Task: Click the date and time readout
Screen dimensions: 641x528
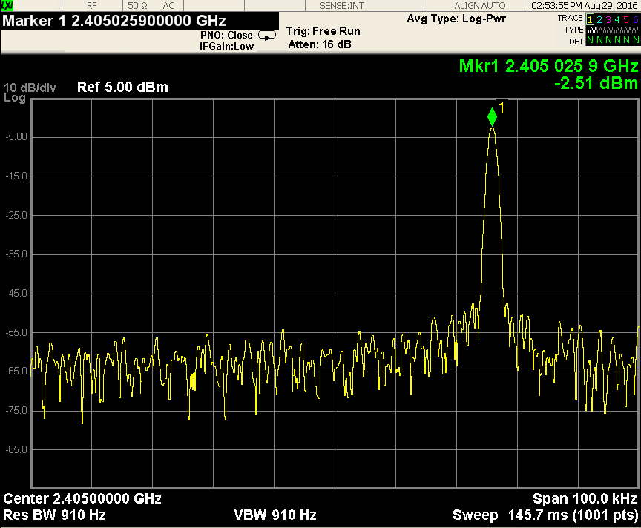Action: point(584,6)
